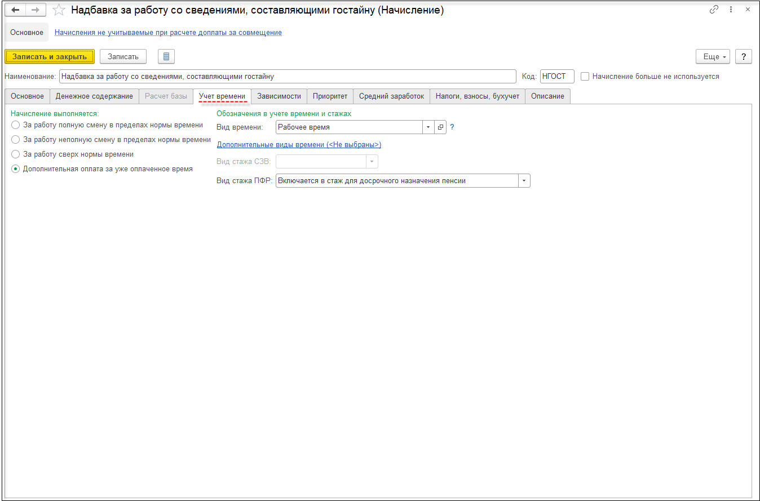Click the Код field НГОСТ
This screenshot has height=501, width=760.
(x=557, y=76)
